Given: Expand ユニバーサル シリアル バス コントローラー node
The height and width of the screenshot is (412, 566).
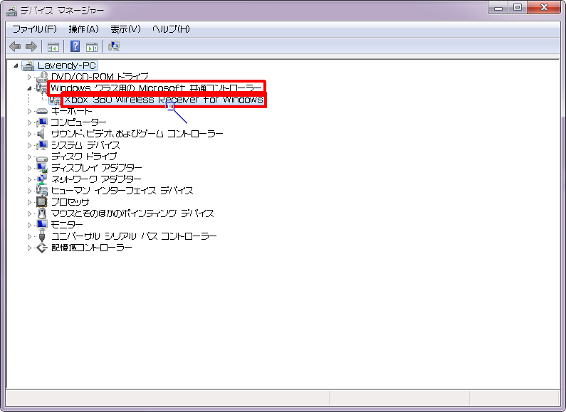Looking at the screenshot, I should [x=30, y=236].
